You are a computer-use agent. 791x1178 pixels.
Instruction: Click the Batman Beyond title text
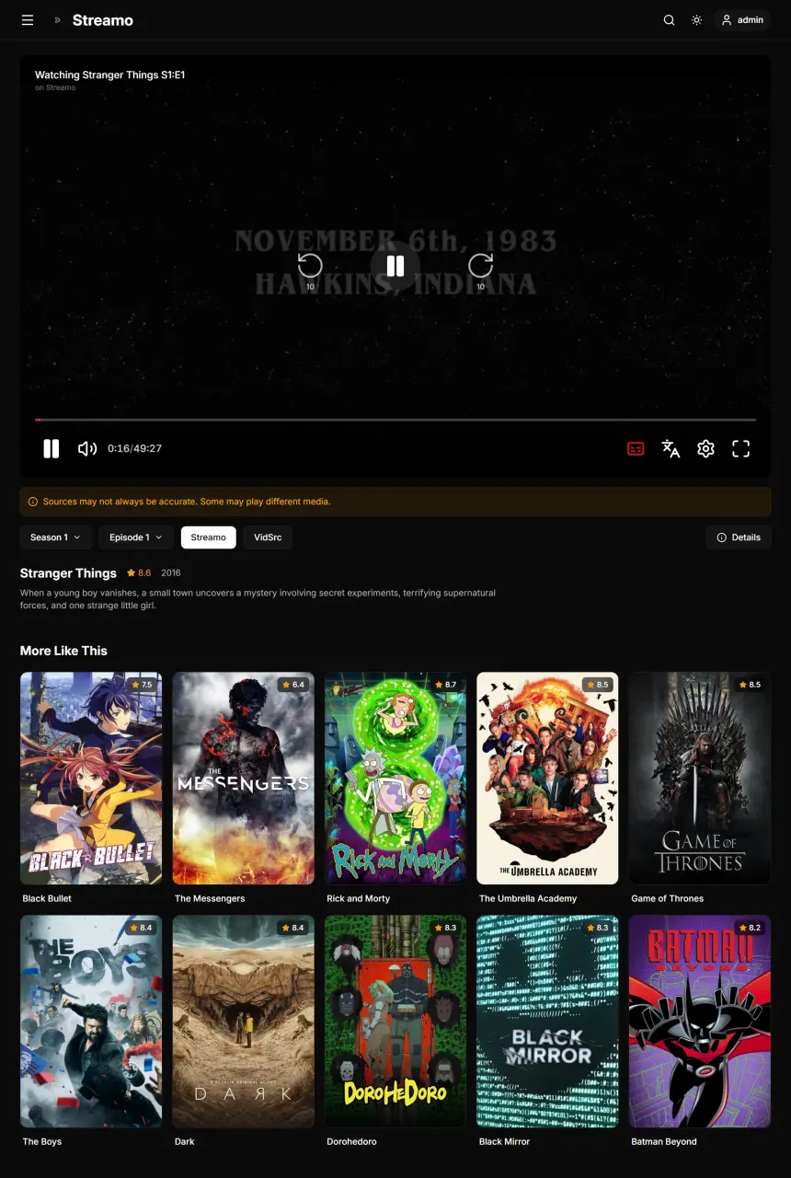664,1141
